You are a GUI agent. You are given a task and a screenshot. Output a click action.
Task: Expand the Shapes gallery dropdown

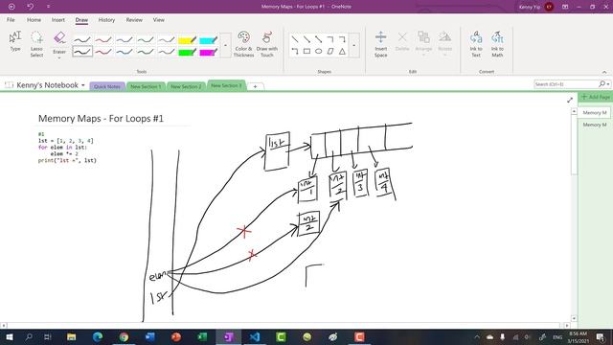(x=353, y=45)
